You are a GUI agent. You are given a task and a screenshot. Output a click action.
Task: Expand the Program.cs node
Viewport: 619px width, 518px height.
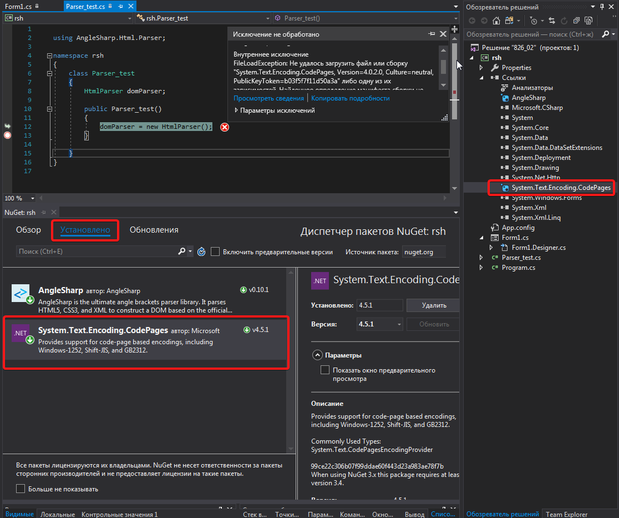click(x=481, y=268)
